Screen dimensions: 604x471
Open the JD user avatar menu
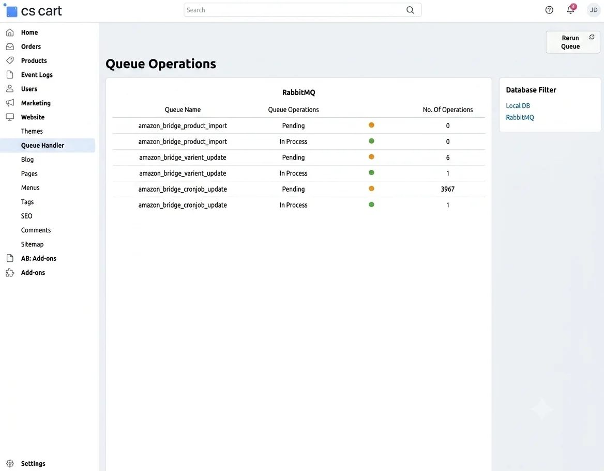coord(594,10)
